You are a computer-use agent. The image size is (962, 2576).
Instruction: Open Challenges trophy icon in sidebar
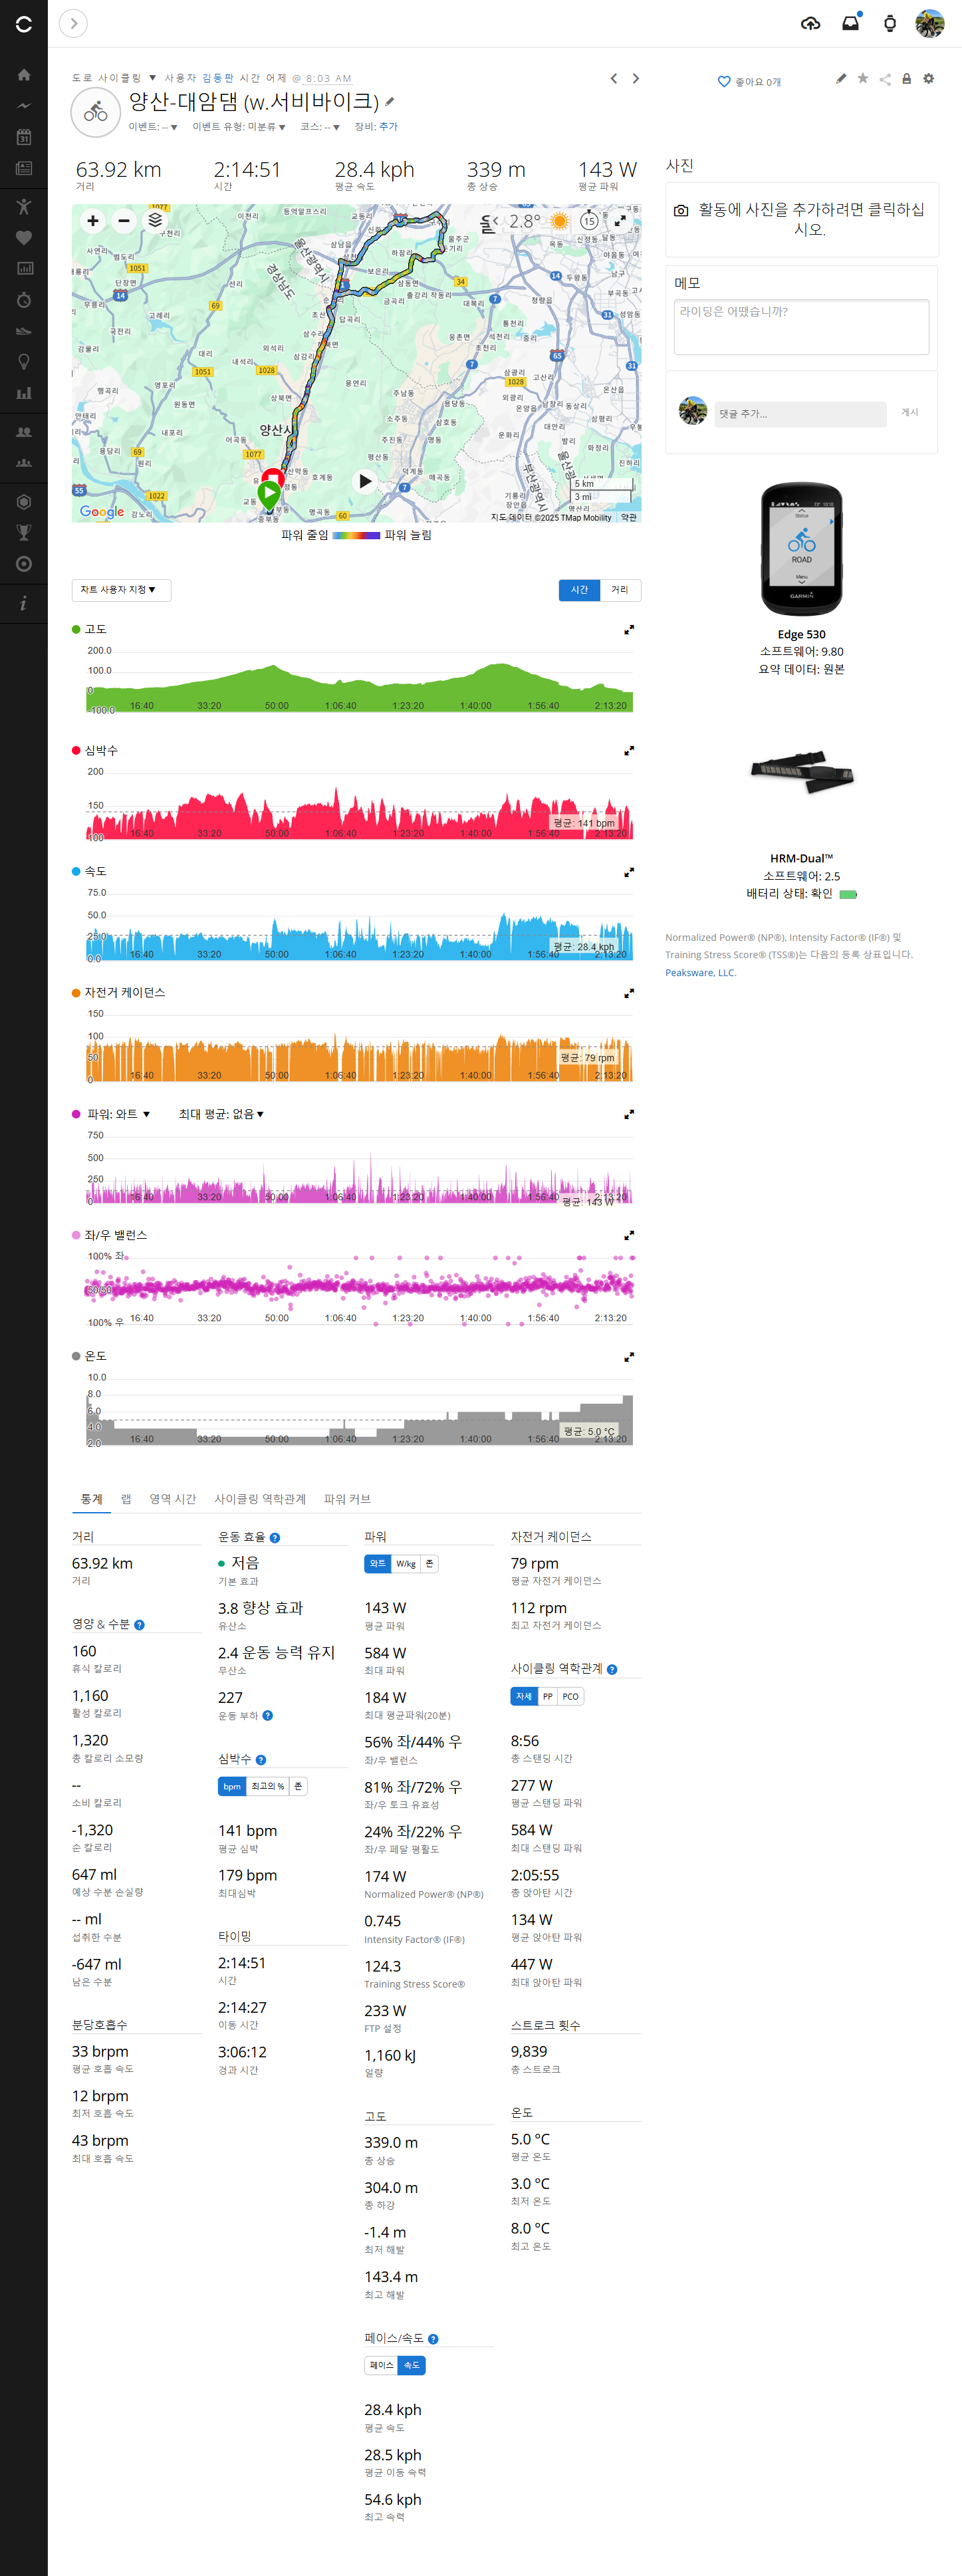tap(24, 533)
